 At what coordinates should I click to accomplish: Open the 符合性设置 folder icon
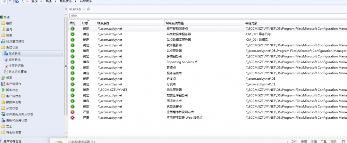(x=3, y=132)
